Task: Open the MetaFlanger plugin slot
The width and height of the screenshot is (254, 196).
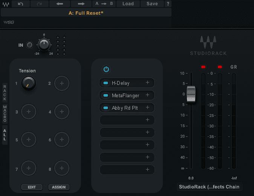Action: (127, 95)
